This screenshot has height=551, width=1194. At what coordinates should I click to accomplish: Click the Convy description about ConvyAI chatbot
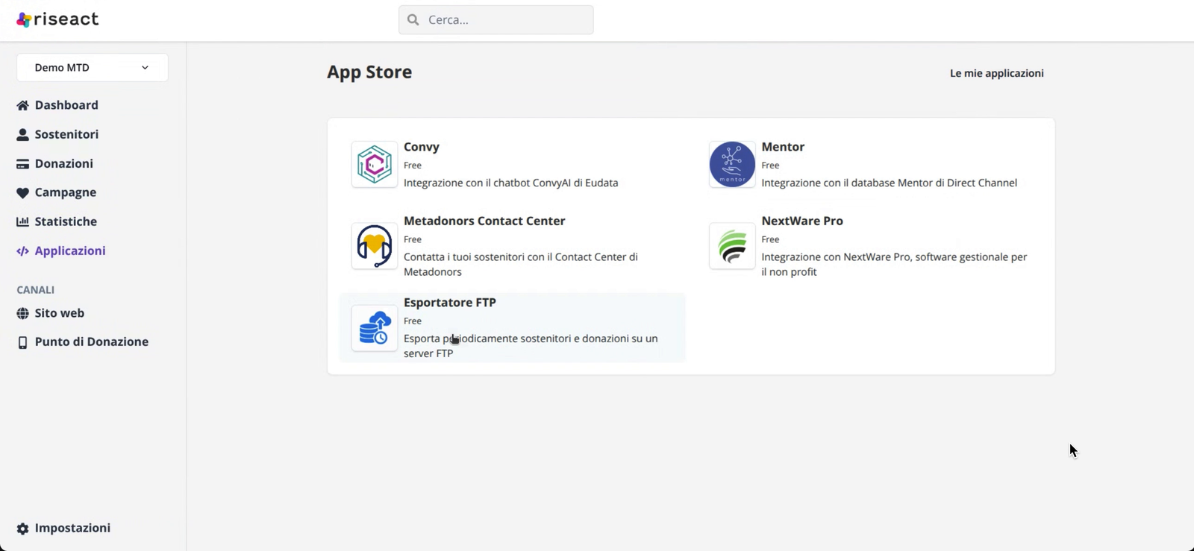click(511, 183)
